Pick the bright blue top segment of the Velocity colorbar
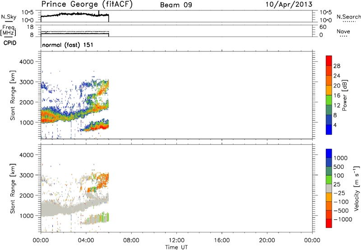This screenshot has width=361, height=250. point(329,153)
